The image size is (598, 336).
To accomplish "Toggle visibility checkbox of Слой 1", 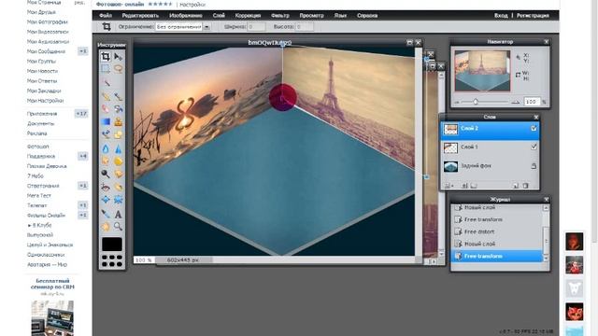I will coord(534,147).
